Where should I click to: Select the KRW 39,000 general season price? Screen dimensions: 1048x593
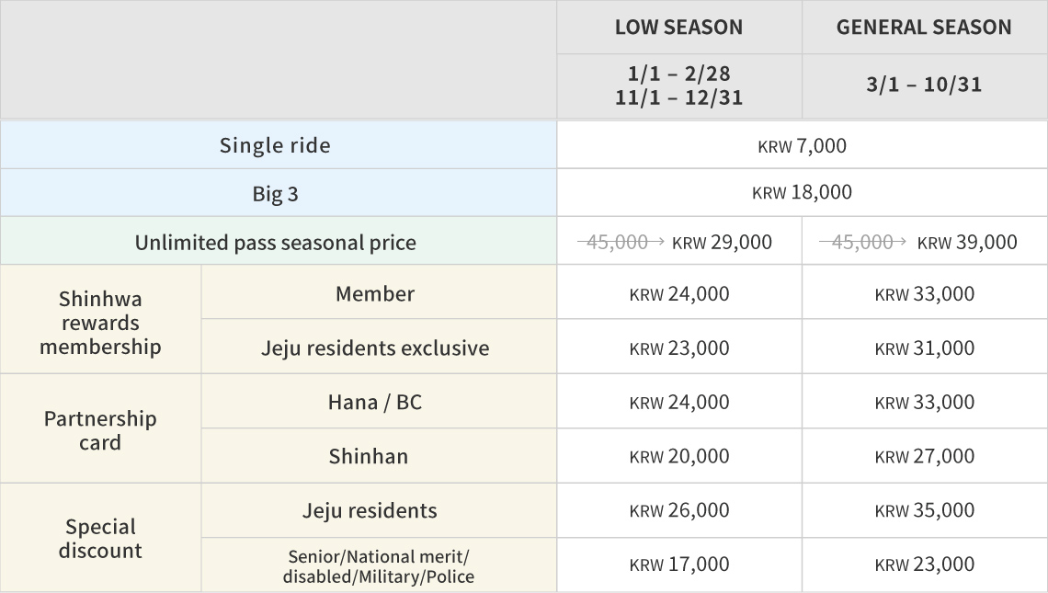[x=967, y=242]
